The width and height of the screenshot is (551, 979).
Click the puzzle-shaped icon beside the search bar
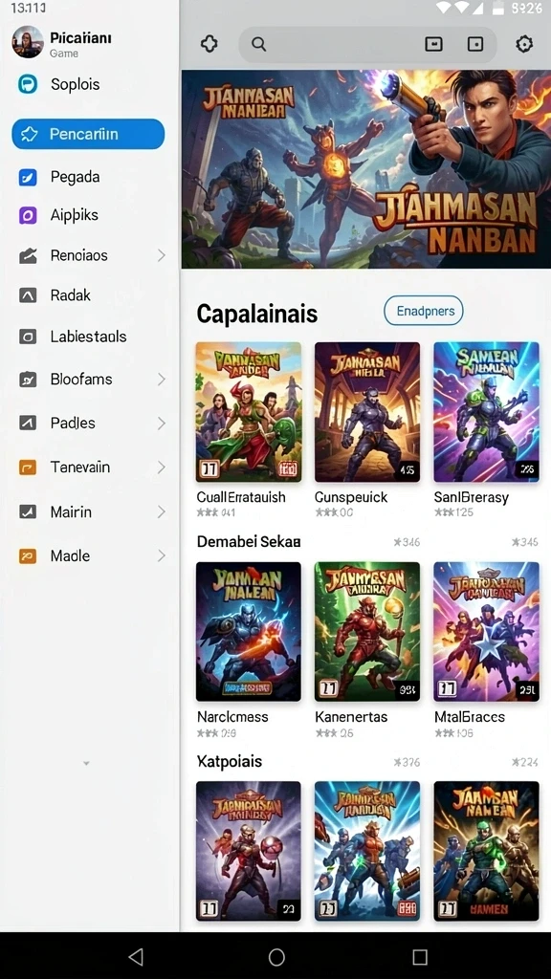coord(209,44)
